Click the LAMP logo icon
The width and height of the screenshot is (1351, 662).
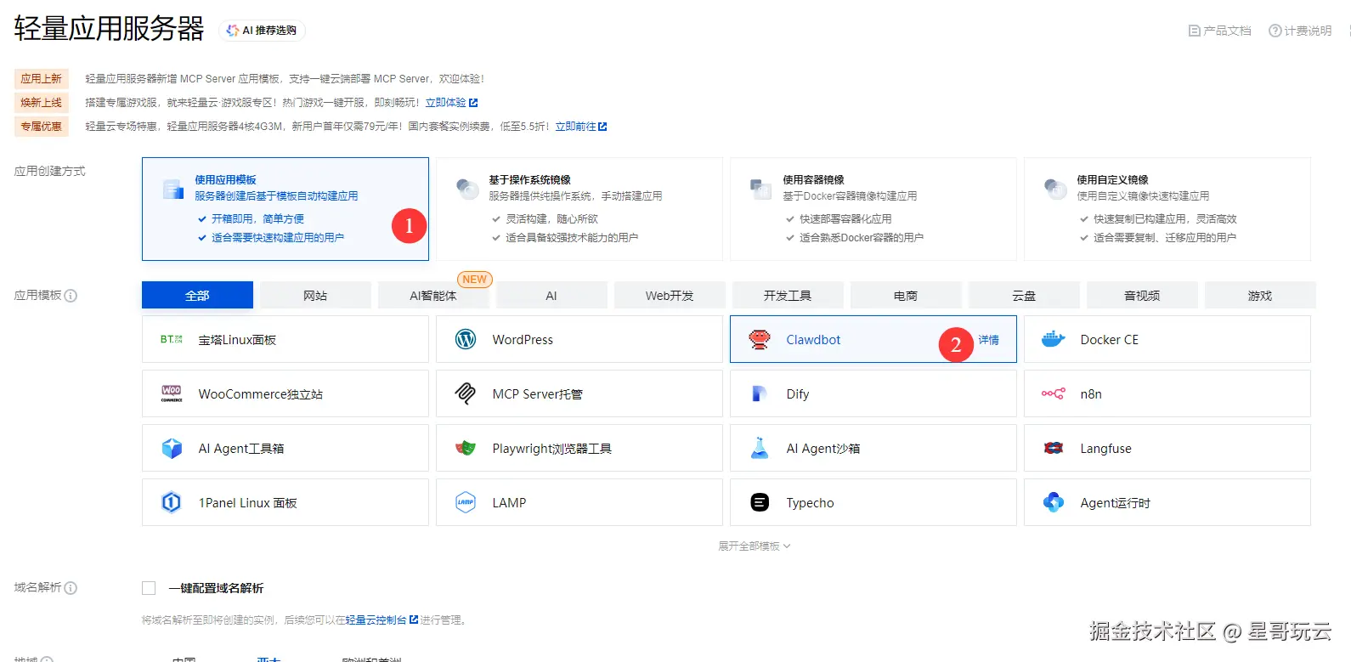point(466,502)
